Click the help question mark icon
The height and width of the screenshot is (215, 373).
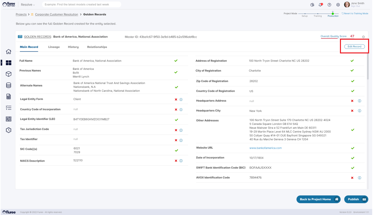pos(329,5)
